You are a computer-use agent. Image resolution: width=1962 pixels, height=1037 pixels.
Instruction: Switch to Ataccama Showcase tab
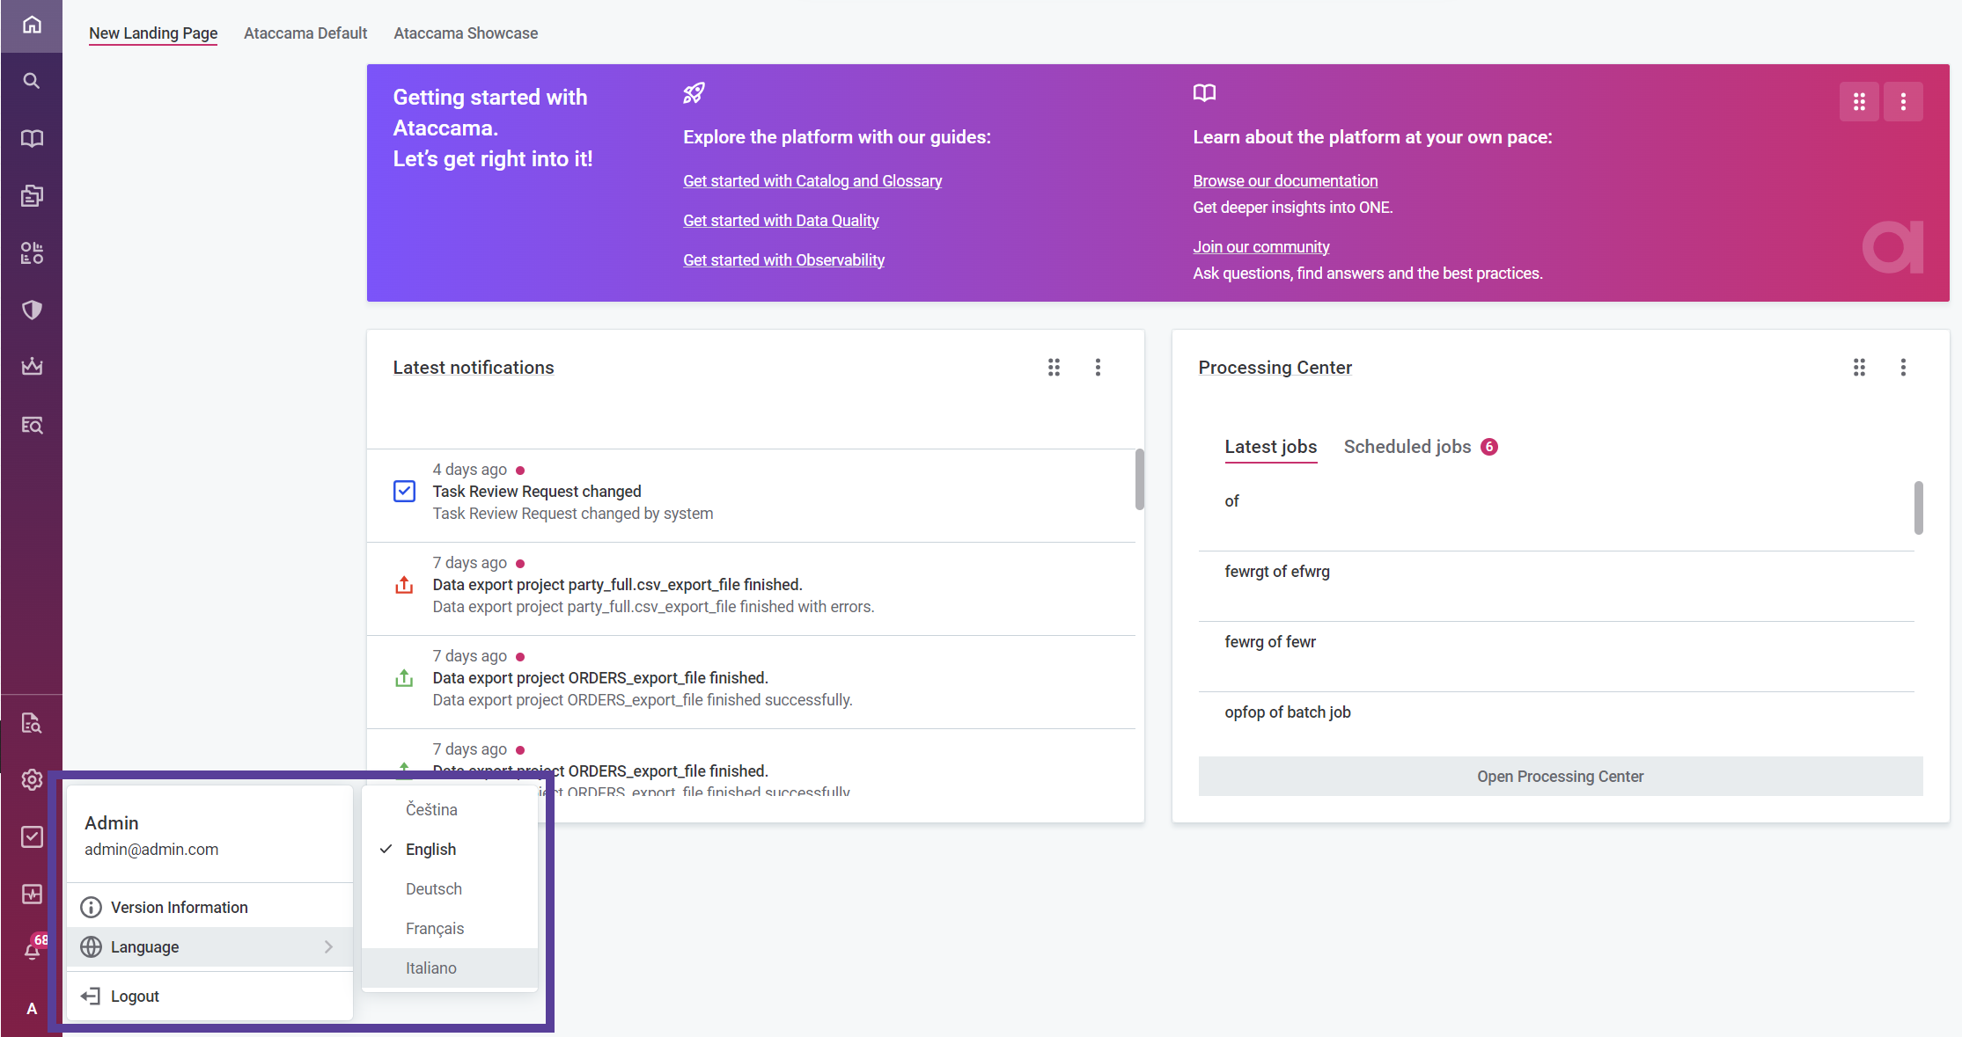466,33
